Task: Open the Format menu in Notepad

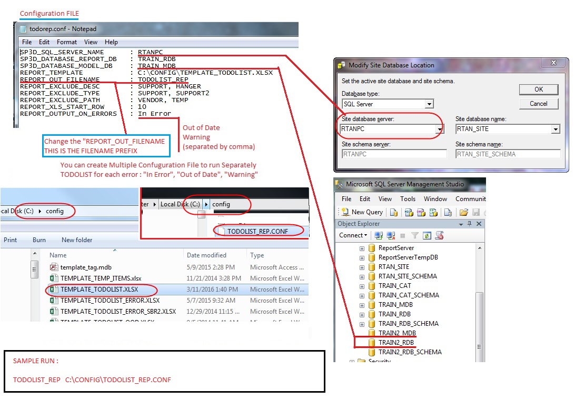Action: click(x=66, y=42)
